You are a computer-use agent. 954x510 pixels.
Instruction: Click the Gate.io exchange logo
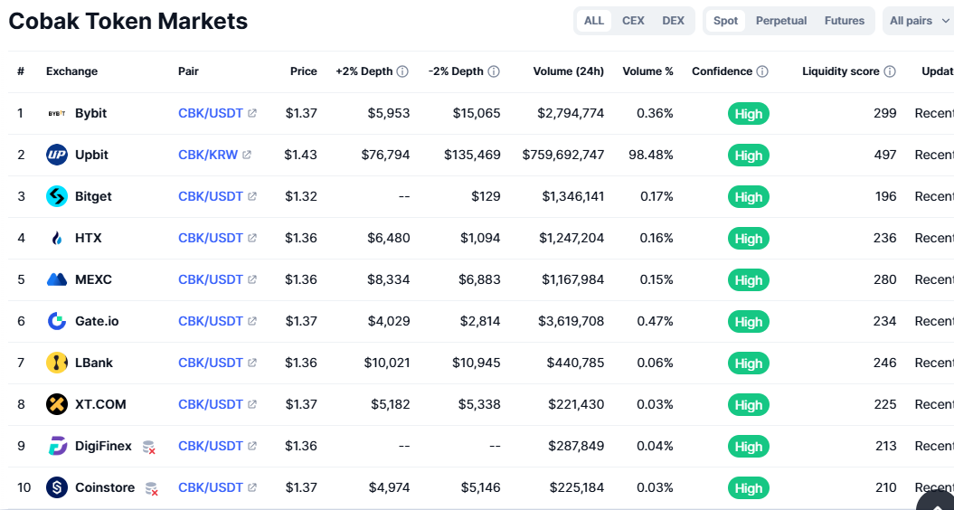coord(57,321)
